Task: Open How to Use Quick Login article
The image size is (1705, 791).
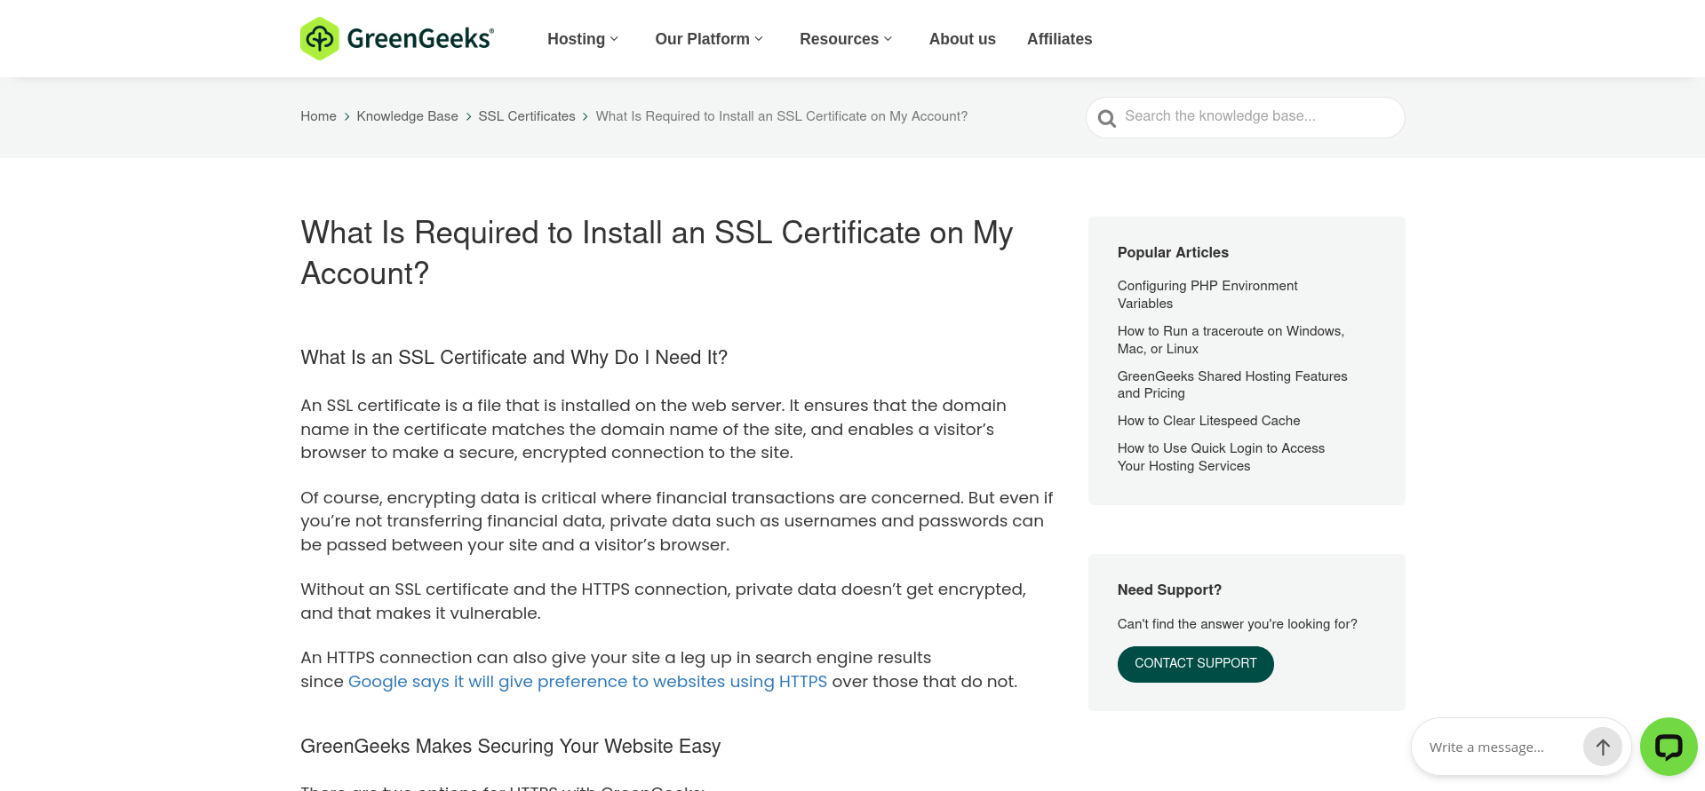Action: (1221, 457)
